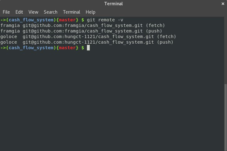Click the vertical scrollbar thumb
Image resolution: width=227 pixels, height=151 pixels.
[x=225, y=116]
